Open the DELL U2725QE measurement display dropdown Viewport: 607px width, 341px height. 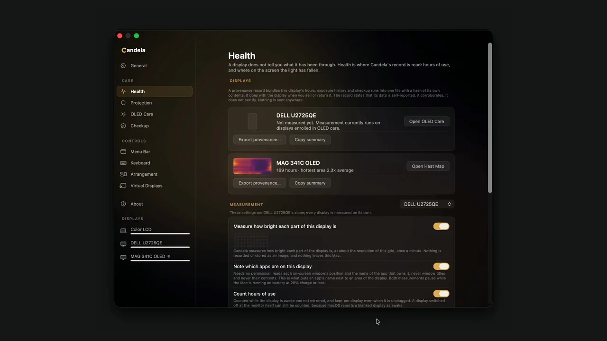pos(427,204)
